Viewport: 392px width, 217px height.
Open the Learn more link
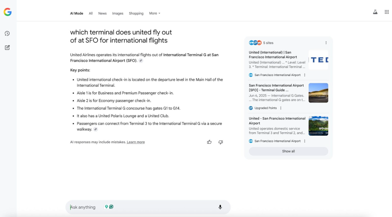[x=136, y=142]
